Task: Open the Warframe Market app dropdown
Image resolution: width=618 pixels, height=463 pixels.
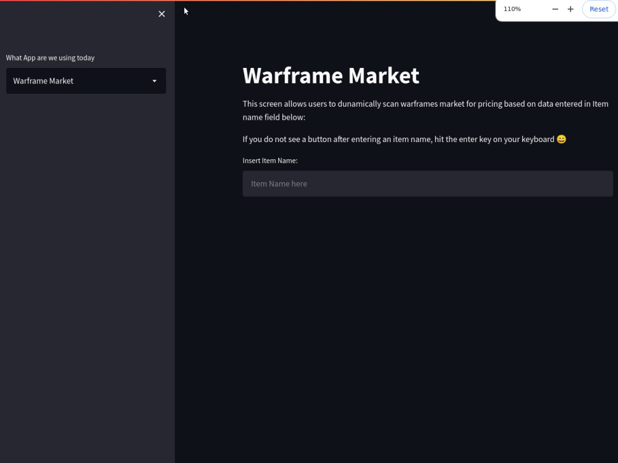Action: (x=86, y=81)
